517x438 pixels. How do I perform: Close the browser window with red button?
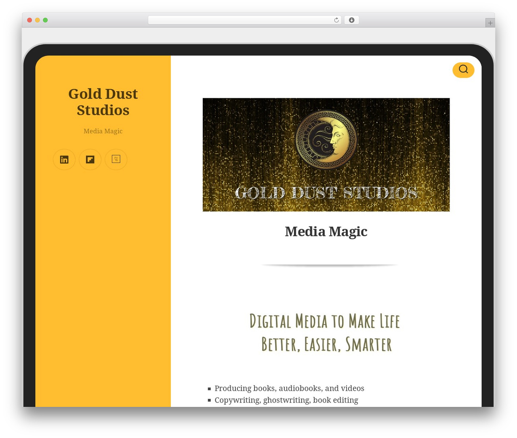tap(29, 20)
